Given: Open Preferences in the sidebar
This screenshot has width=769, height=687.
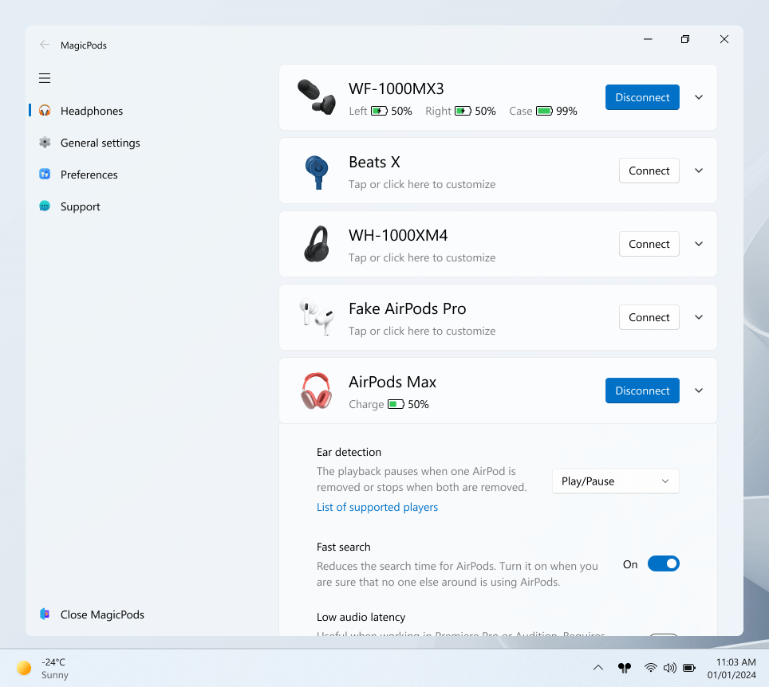Looking at the screenshot, I should 89,175.
